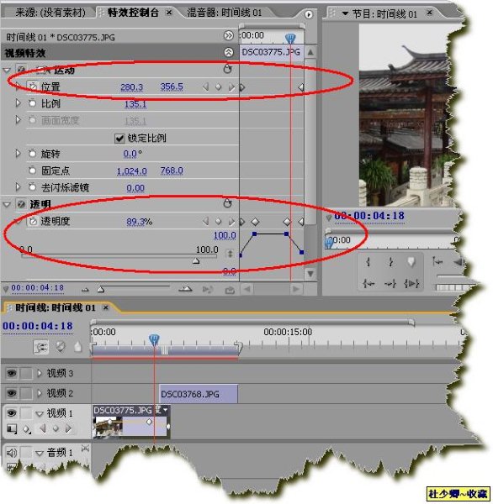Screen dimensions: 493x504
Task: Open the 来源: (没有素材) tab
Action: click(x=50, y=13)
